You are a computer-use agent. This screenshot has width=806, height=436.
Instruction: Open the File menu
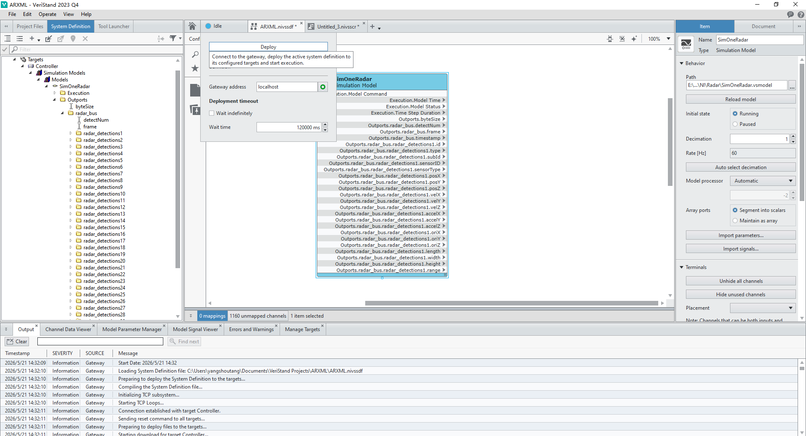[x=12, y=14]
